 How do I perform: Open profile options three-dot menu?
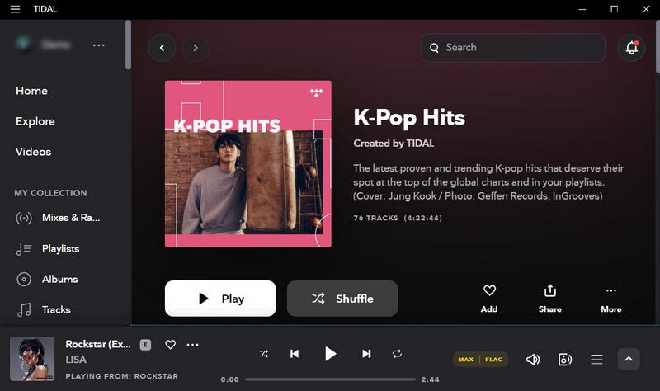tap(99, 45)
